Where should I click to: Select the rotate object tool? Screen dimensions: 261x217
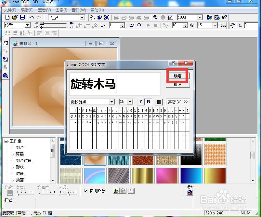(x=99, y=17)
